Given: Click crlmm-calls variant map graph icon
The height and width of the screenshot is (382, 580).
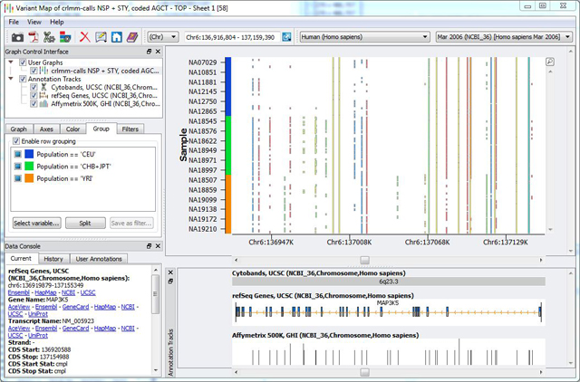Looking at the screenshot, I should point(44,71).
